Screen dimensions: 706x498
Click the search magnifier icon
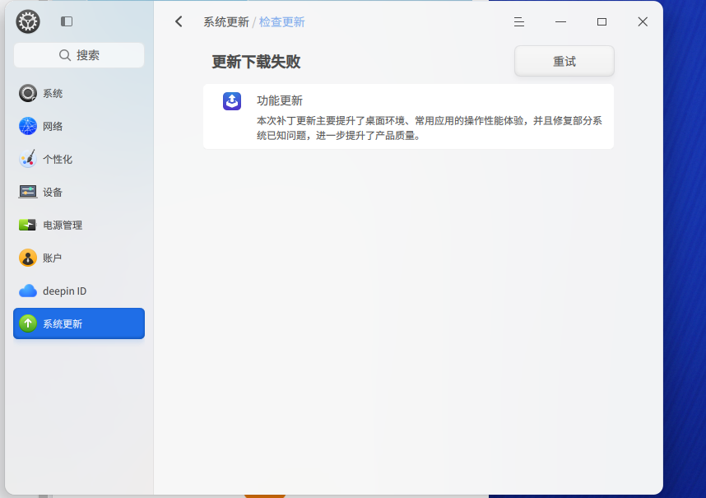[65, 55]
